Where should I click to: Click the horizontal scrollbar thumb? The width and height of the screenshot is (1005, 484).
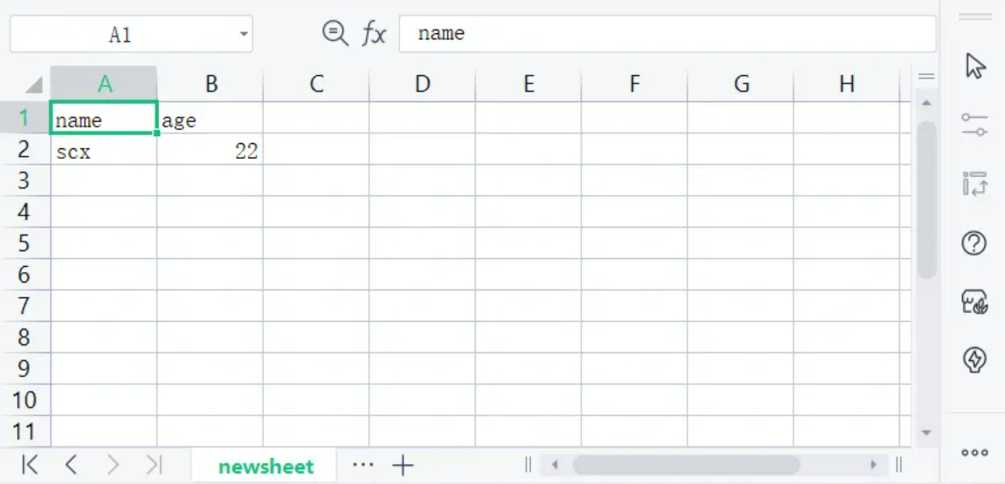point(685,465)
